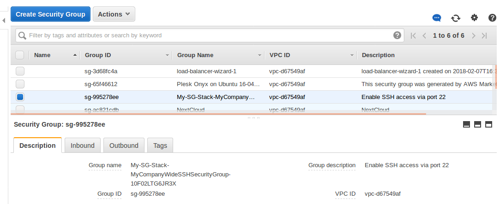Screen dimensions: 500x204
Task: Open the settings gear icon
Action: coord(474,18)
